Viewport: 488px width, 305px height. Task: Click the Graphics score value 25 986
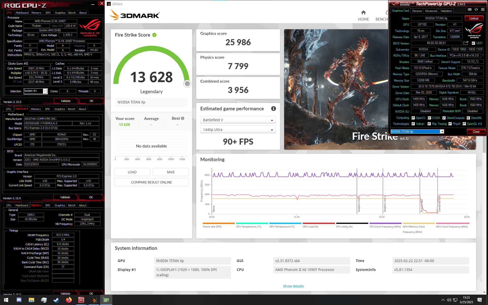pos(238,42)
